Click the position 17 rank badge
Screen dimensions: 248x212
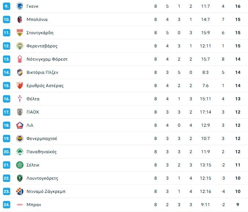(x=7, y=112)
